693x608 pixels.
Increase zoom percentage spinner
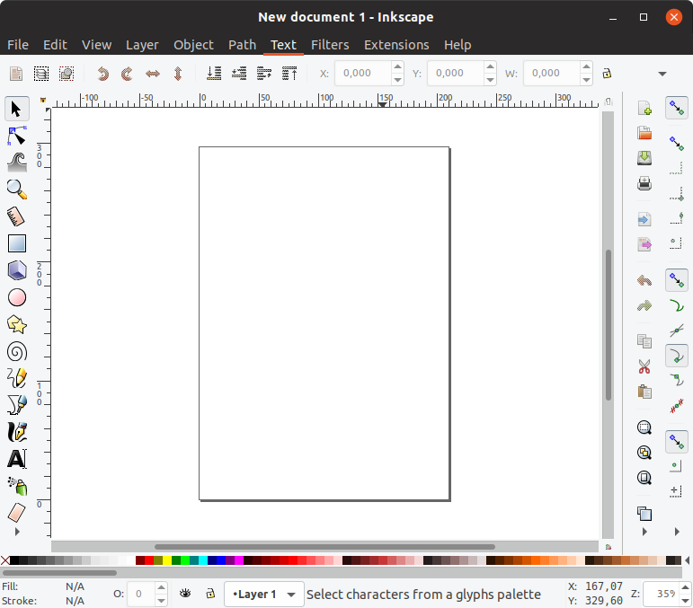pyautogui.click(x=685, y=587)
